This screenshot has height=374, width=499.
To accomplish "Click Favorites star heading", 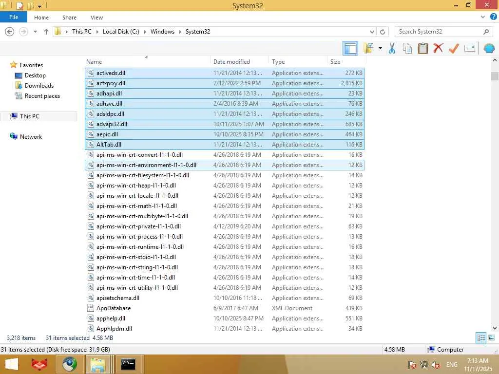I will (31, 65).
